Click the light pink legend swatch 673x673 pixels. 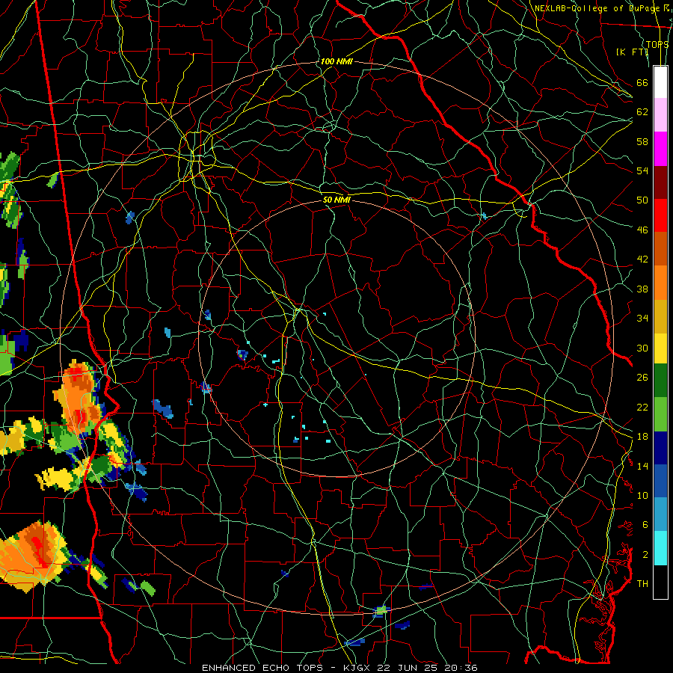point(660,114)
